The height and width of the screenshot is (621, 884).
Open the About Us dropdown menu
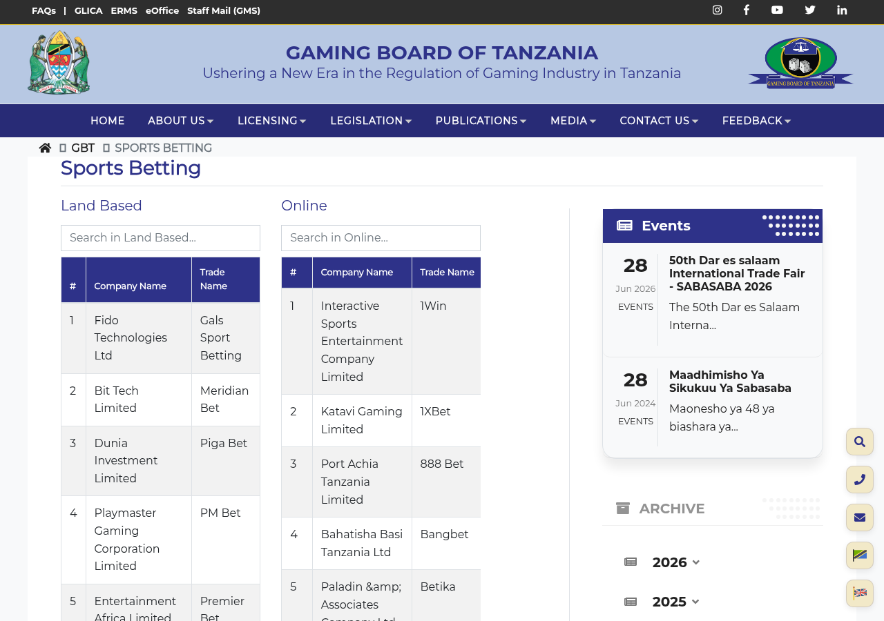(x=181, y=121)
